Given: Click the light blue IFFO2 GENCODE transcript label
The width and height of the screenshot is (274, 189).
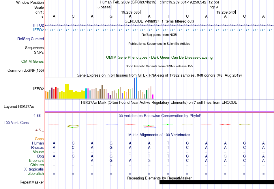Looking at the screenshot, I should (x=38, y=30).
